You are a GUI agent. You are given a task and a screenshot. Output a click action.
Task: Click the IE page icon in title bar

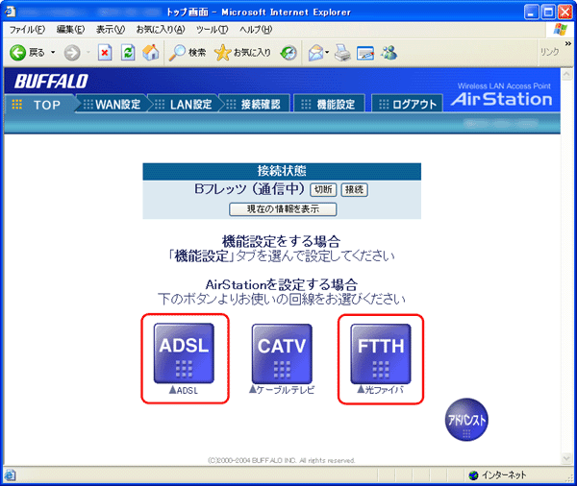click(x=10, y=12)
